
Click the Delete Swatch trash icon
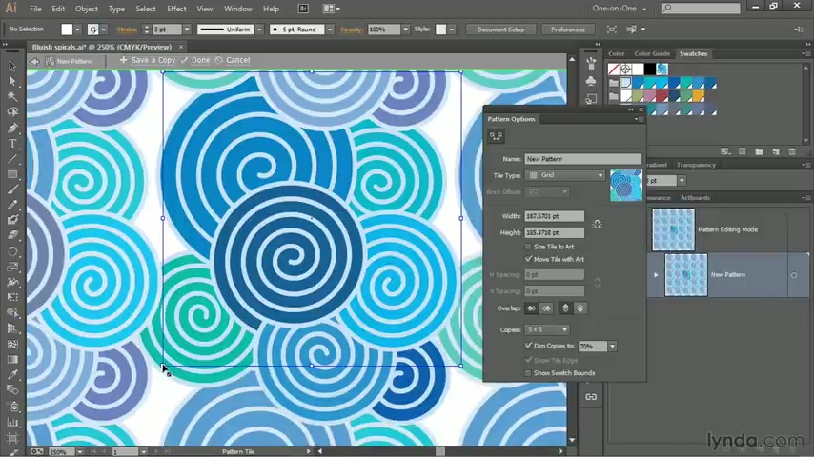792,151
